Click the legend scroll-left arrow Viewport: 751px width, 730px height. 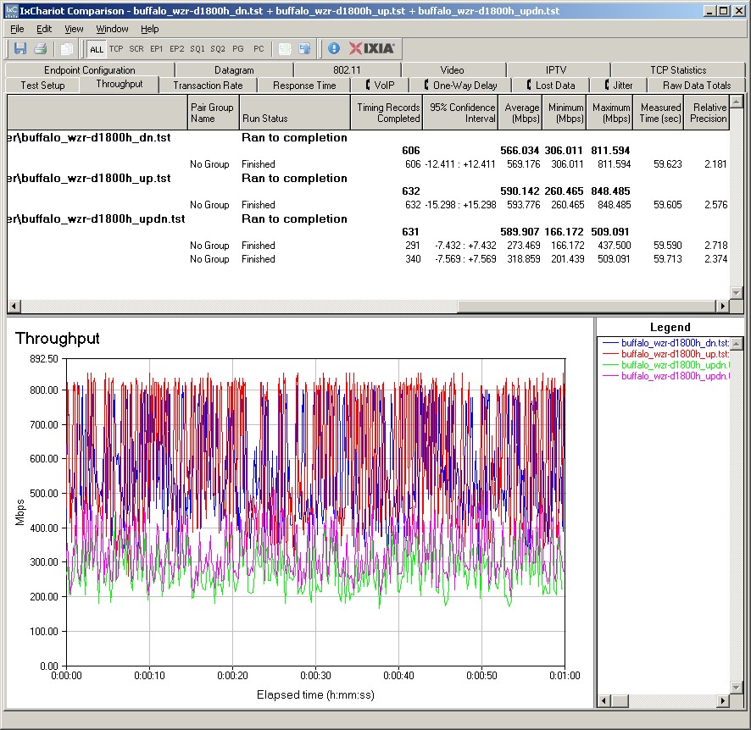click(x=604, y=701)
